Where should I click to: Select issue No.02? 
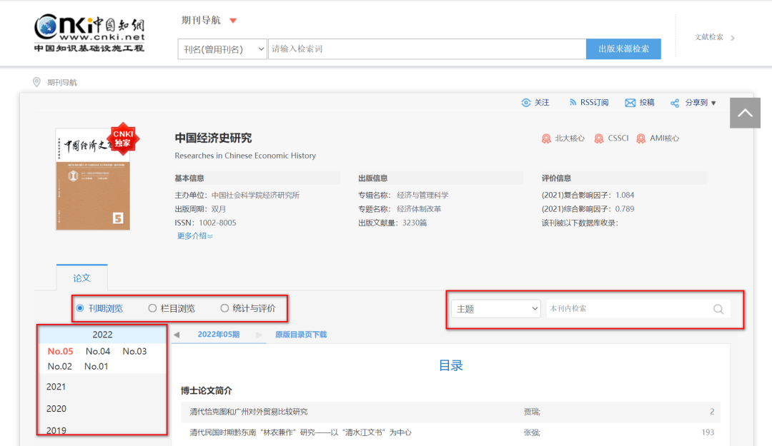pos(59,366)
